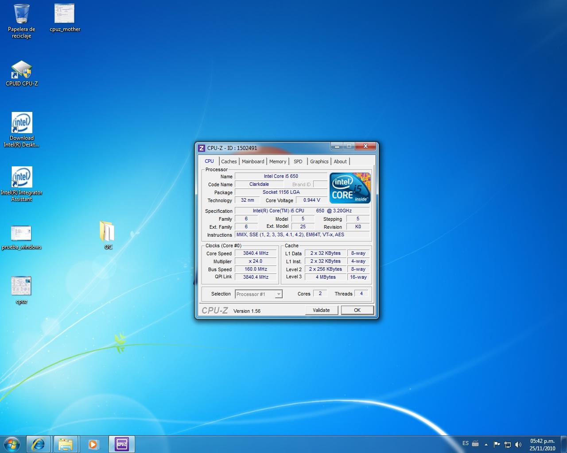This screenshot has height=453, width=567.
Task: Click the Specification field text
Action: tap(302, 211)
